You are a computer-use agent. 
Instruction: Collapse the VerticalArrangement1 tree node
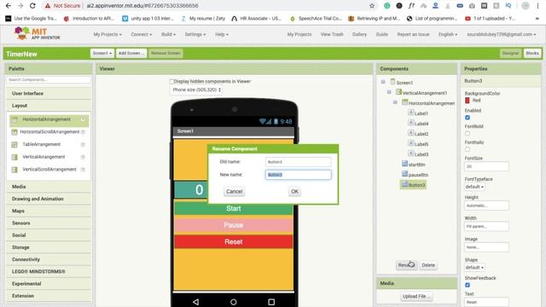point(389,92)
